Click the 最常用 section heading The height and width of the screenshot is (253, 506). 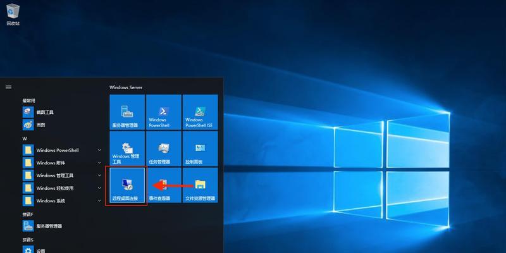click(28, 101)
